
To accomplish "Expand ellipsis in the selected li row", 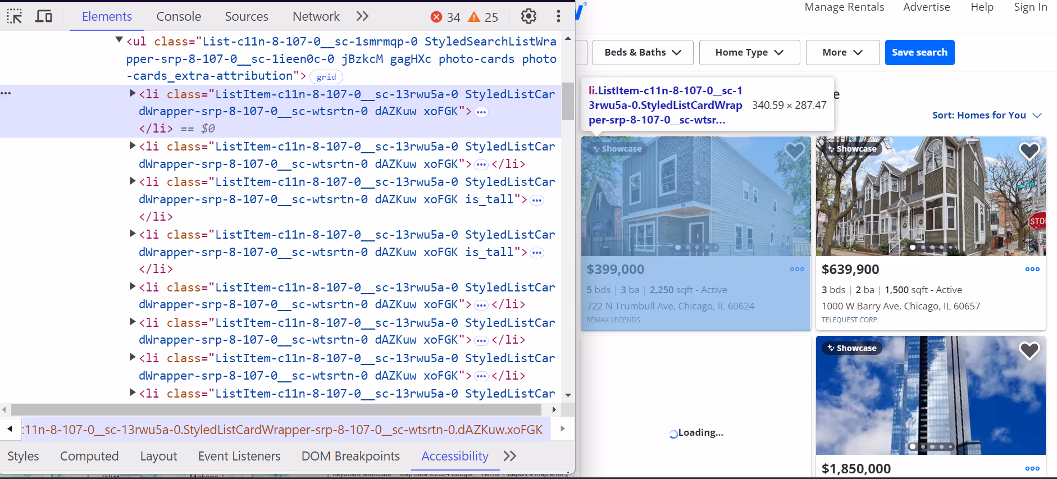I will (481, 112).
